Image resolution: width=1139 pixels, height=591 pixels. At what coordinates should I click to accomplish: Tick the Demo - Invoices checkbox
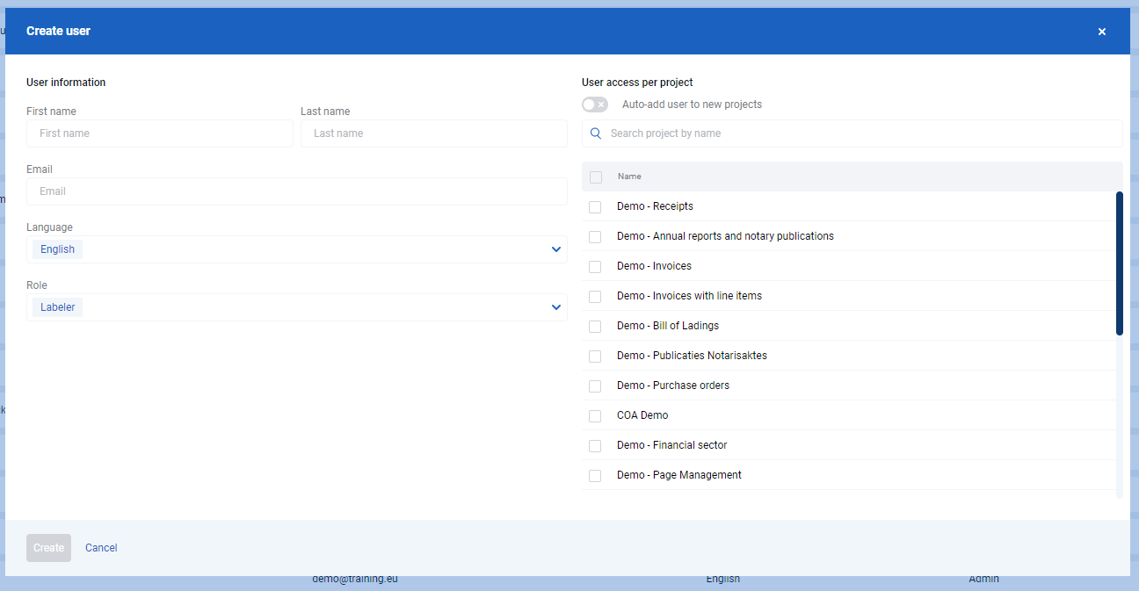click(x=595, y=267)
